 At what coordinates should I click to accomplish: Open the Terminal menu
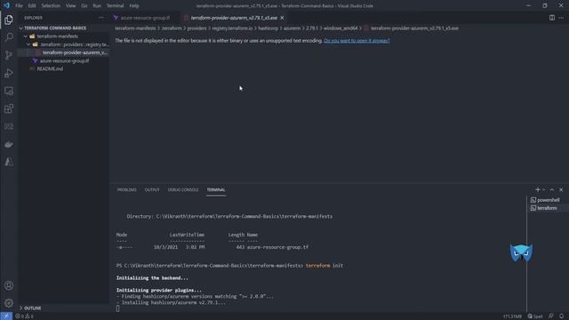click(x=115, y=6)
